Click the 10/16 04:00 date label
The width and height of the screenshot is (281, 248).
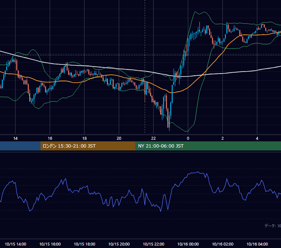point(257,244)
